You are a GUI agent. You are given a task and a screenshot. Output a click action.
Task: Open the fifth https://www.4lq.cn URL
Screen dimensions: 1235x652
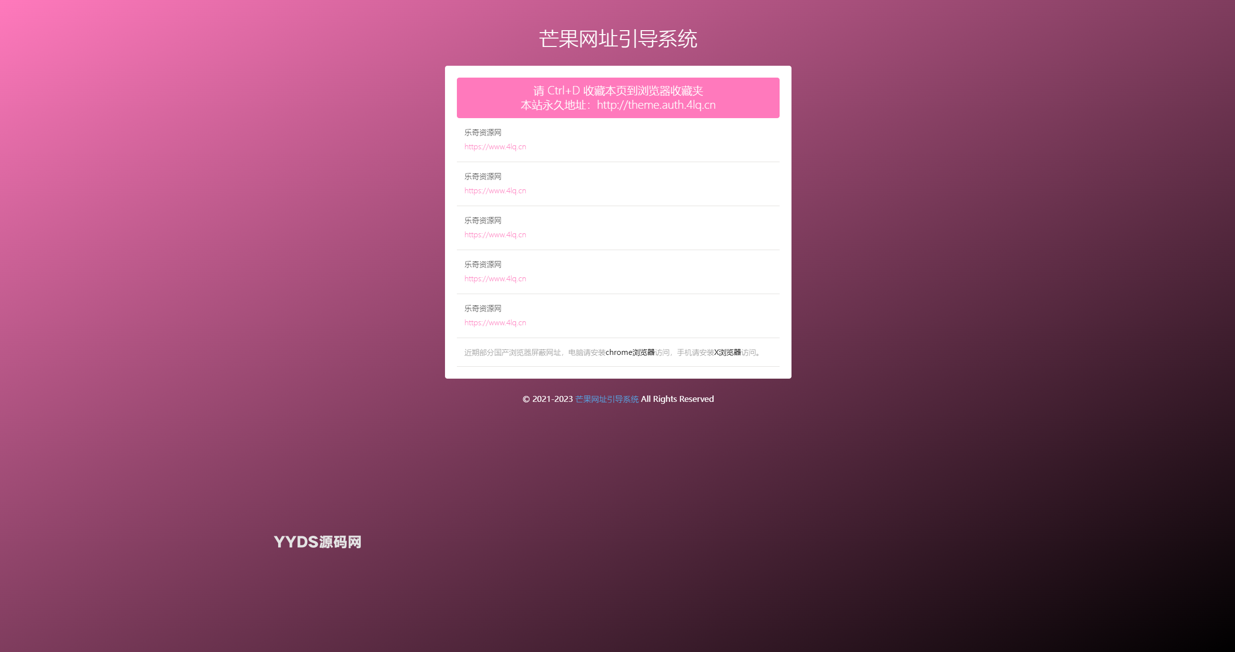pyautogui.click(x=495, y=323)
